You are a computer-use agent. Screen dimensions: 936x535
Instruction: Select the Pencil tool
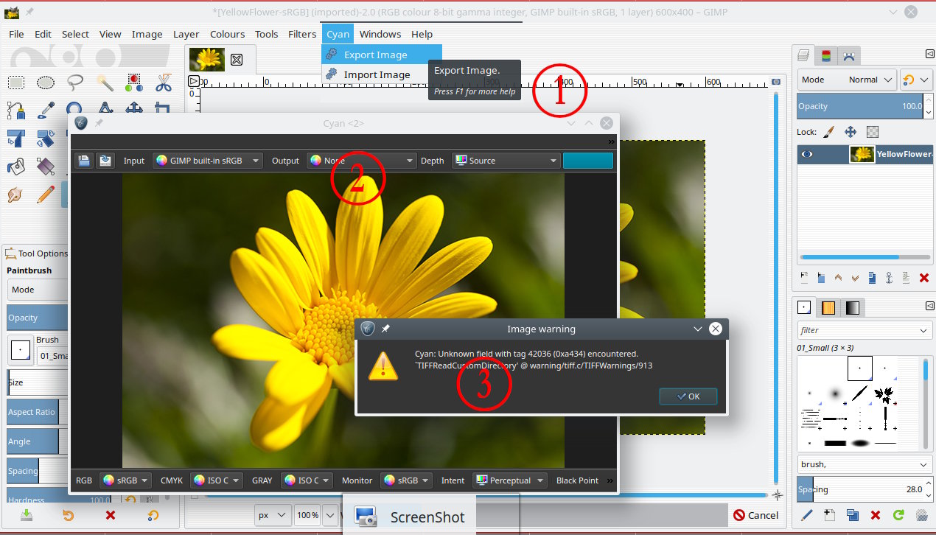[46, 195]
